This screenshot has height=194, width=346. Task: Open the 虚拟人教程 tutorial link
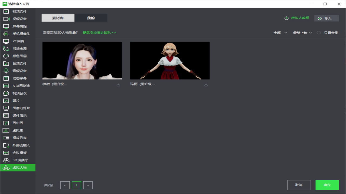point(297,18)
